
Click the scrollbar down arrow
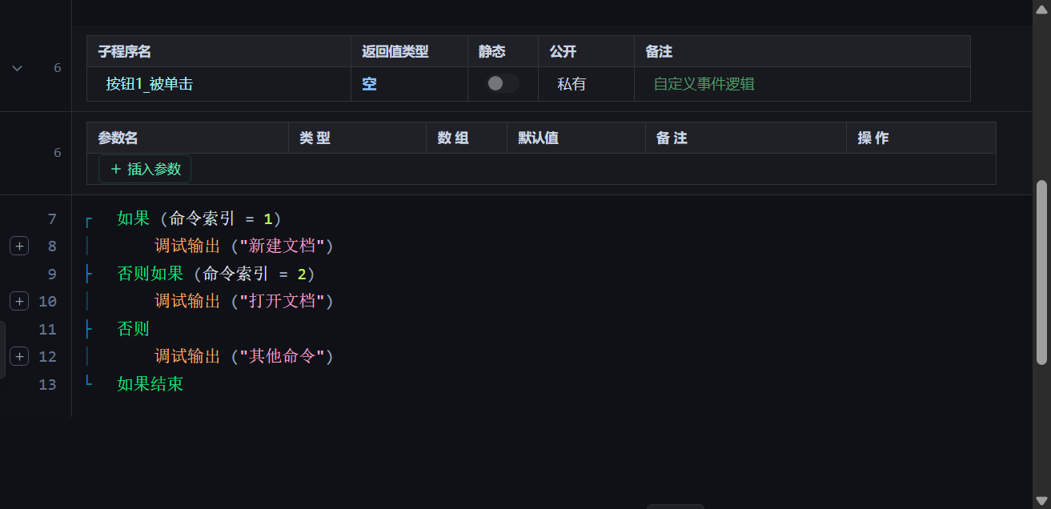pos(1041,501)
